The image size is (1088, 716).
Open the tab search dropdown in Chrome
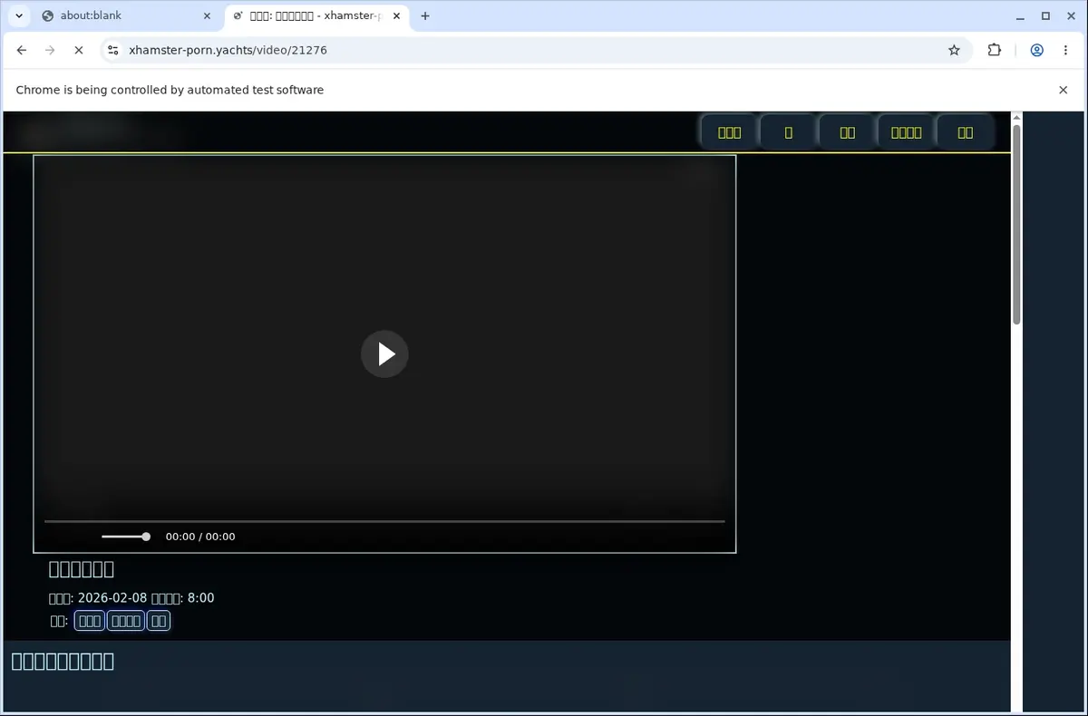(19, 15)
